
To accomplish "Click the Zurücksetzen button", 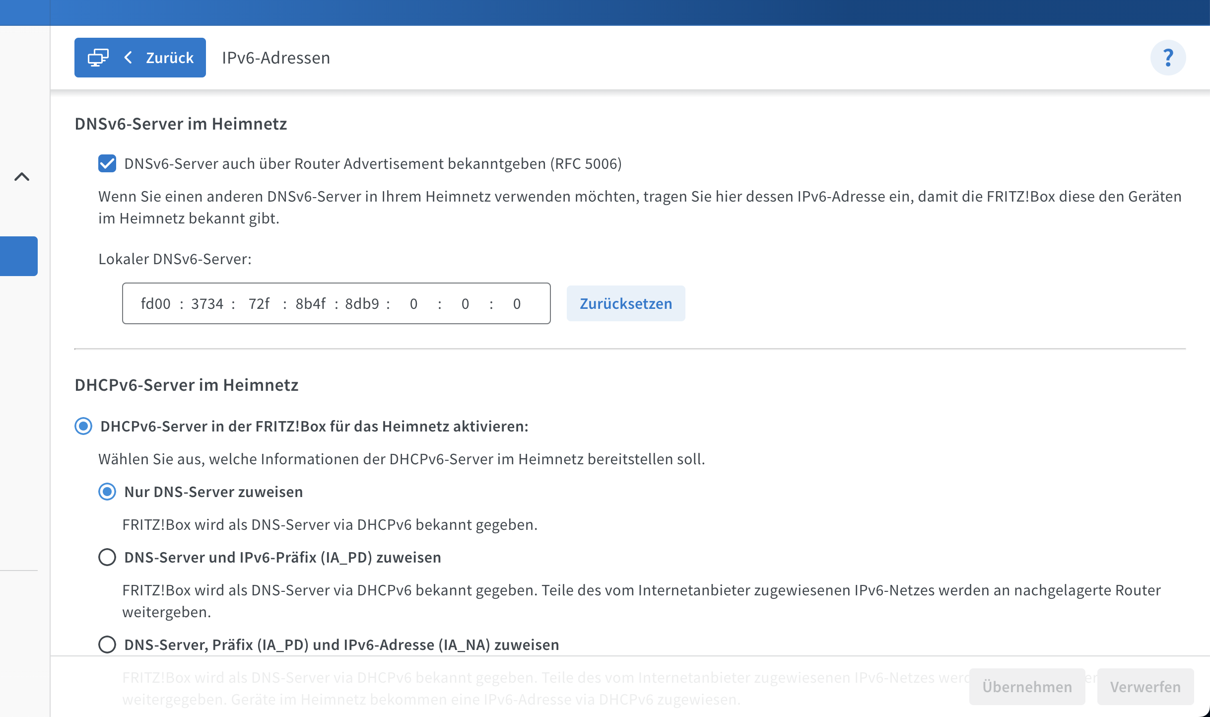I will [626, 303].
